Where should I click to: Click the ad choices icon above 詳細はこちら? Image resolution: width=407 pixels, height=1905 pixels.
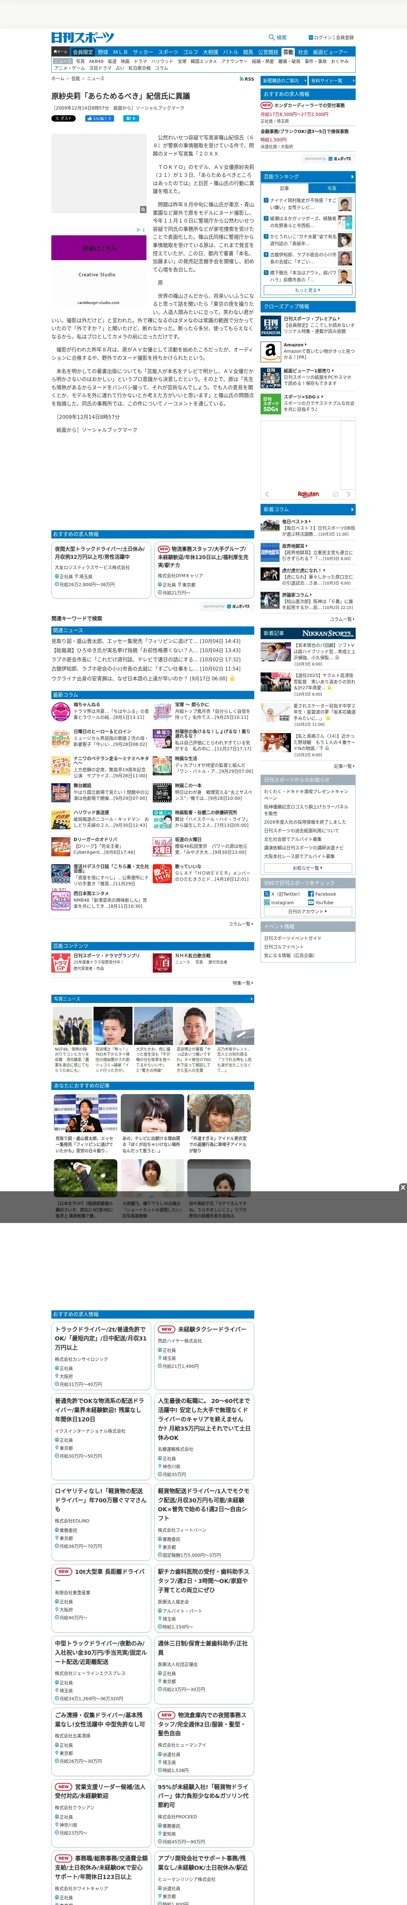139,230
